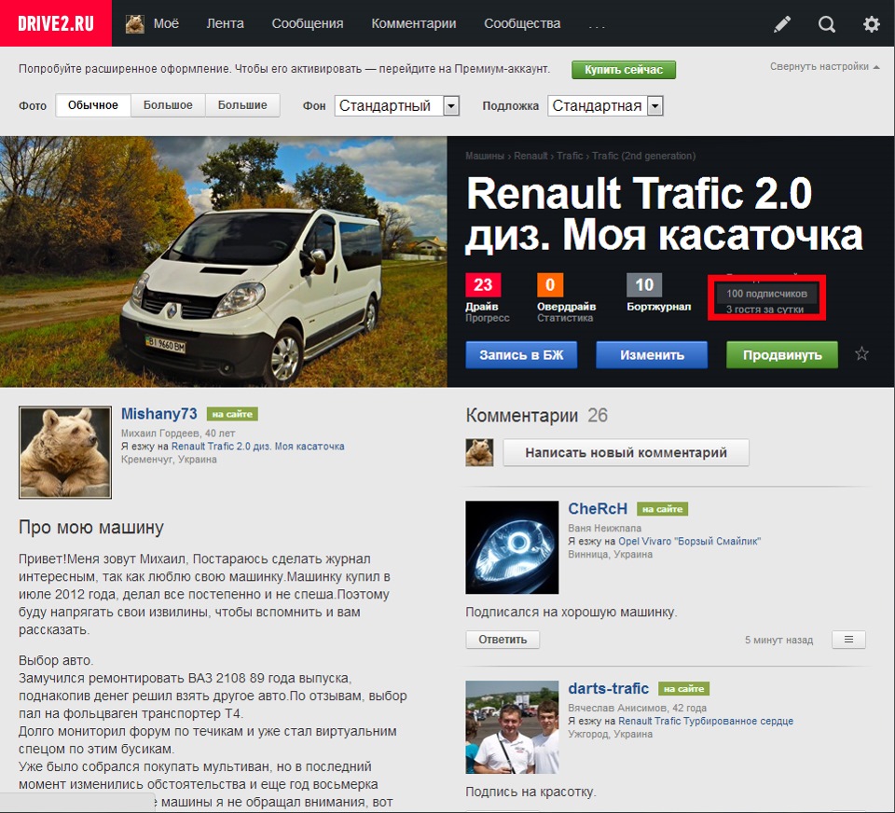
Task: Click the Статистика label under Овердрайв
Action: click(x=565, y=318)
